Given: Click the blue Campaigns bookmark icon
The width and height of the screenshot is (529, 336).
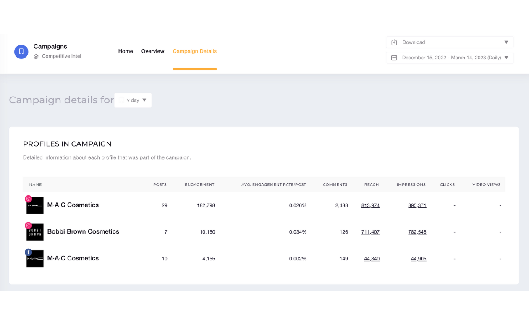Looking at the screenshot, I should (x=21, y=52).
